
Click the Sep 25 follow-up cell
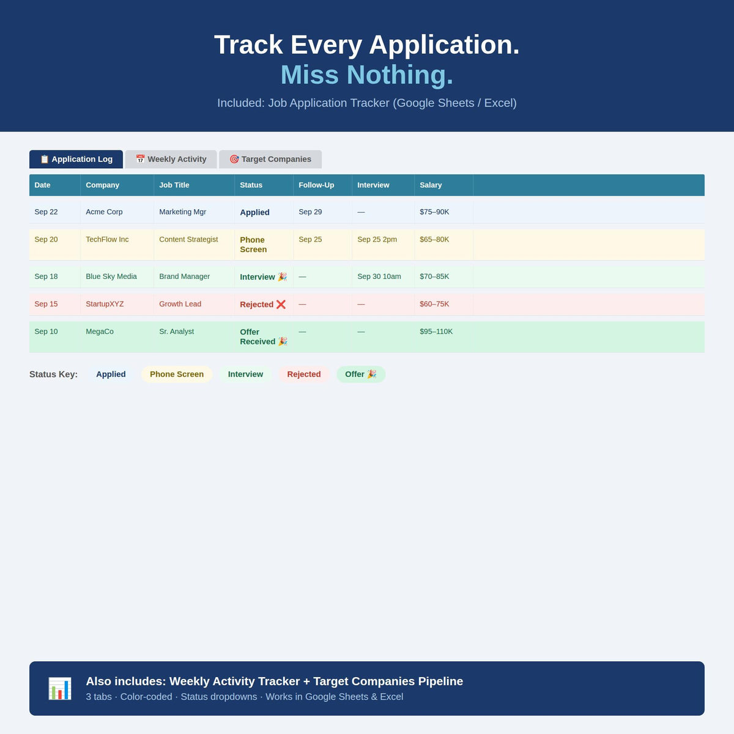pyautogui.click(x=323, y=245)
